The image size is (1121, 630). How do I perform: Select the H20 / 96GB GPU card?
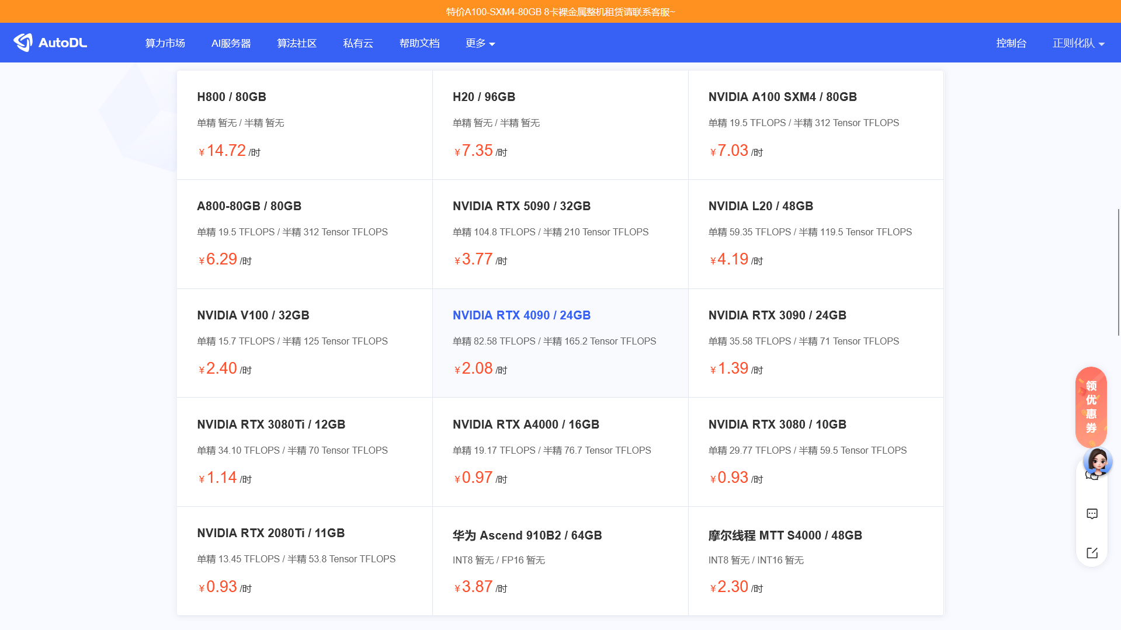pos(560,125)
